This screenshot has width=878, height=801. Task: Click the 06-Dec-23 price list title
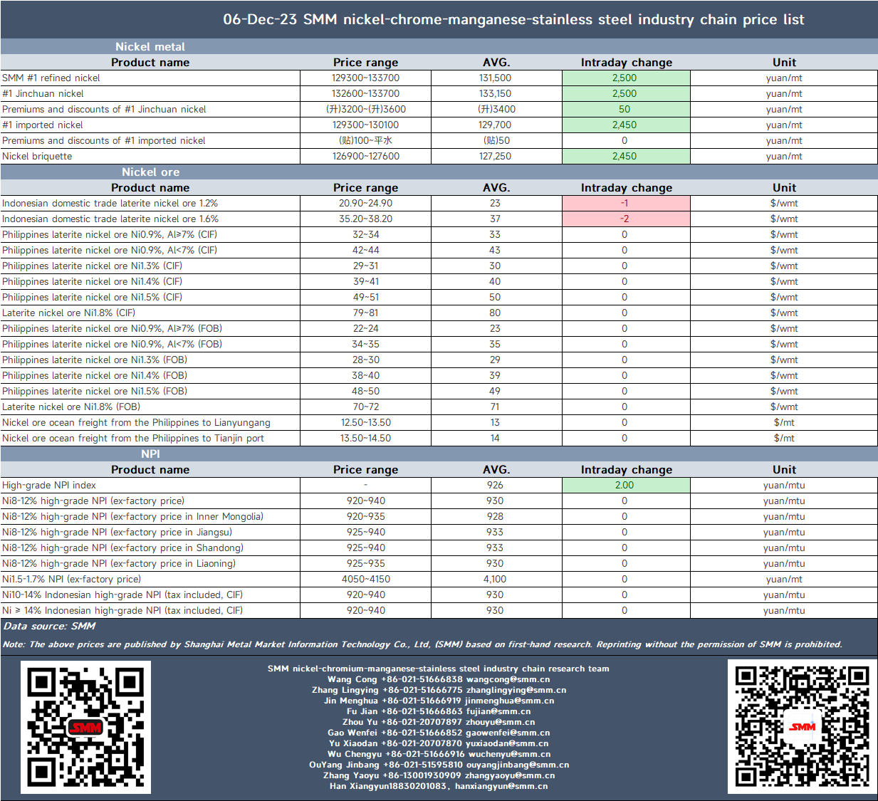[513, 20]
